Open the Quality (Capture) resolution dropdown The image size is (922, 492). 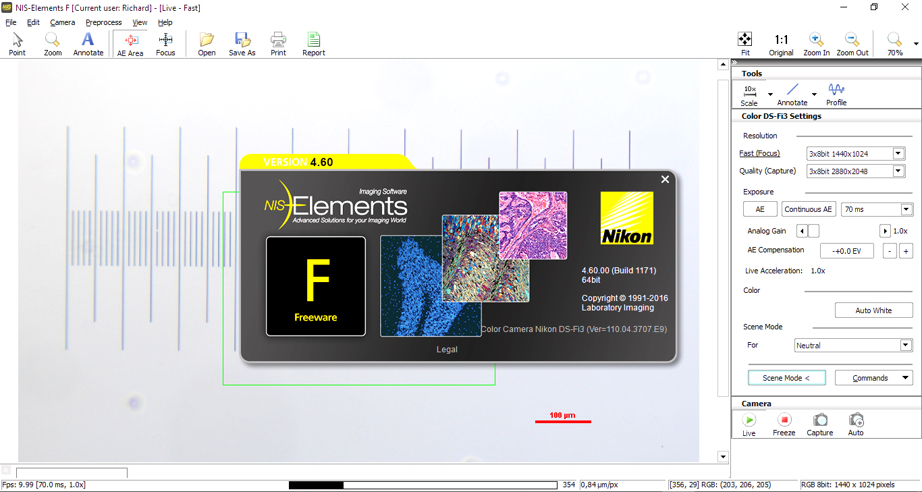click(x=898, y=171)
